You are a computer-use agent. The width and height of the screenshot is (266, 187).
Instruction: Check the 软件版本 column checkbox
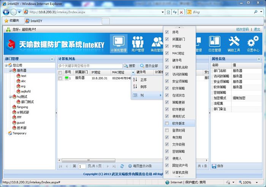tap(167, 124)
